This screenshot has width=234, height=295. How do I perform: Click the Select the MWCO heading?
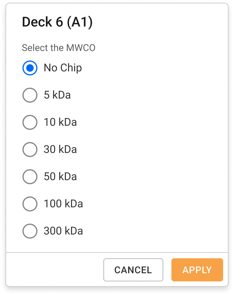click(58, 48)
